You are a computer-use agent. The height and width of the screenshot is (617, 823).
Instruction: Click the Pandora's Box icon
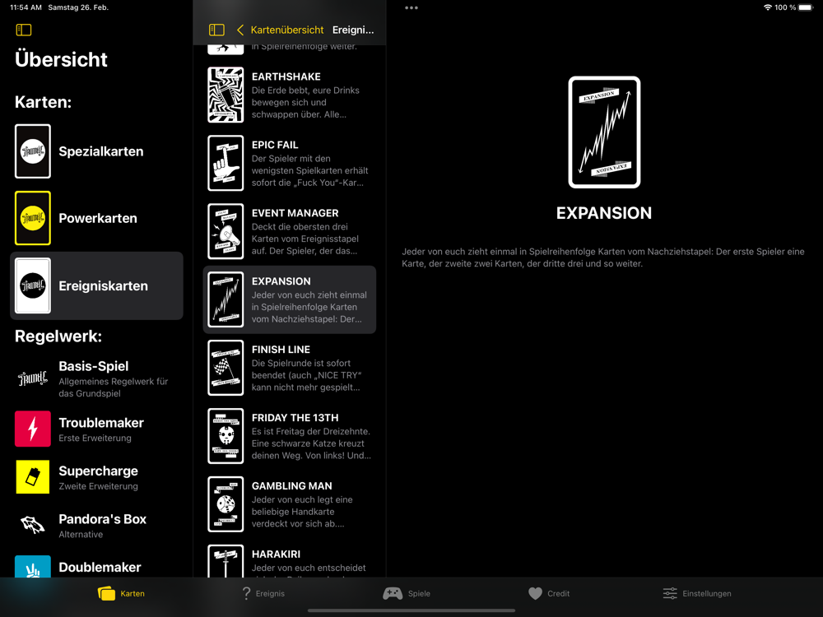(x=33, y=525)
